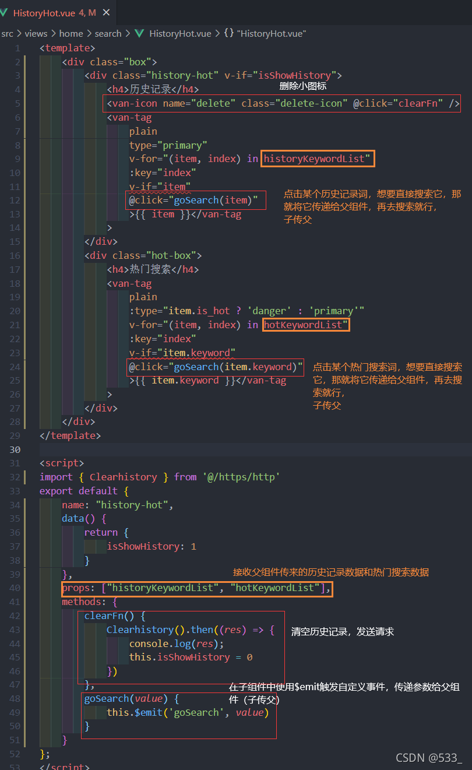Open the search breadcrumb segment
This screenshot has width=472, height=770.
[x=108, y=34]
